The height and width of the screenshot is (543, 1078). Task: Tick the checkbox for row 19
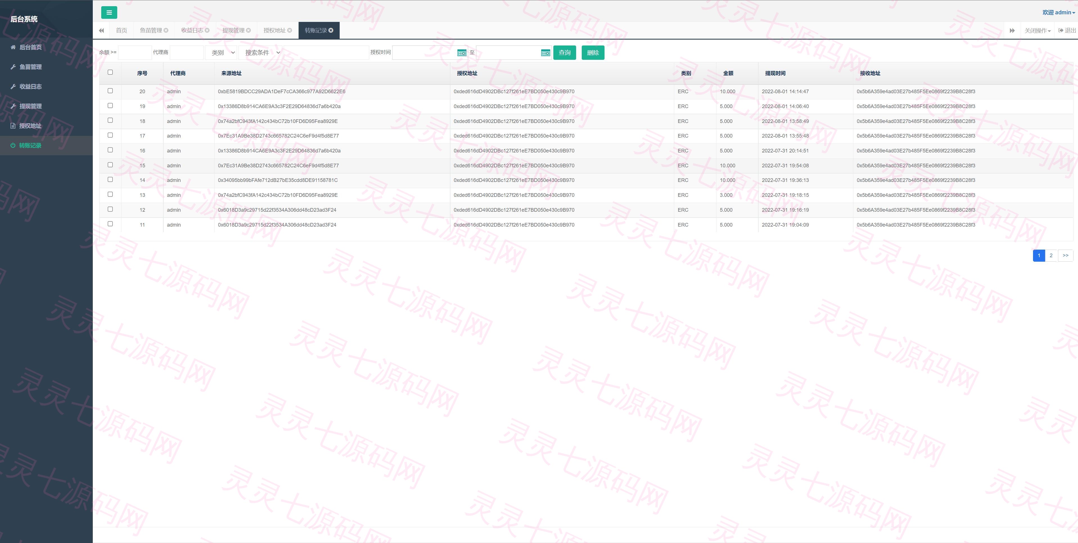coord(110,105)
